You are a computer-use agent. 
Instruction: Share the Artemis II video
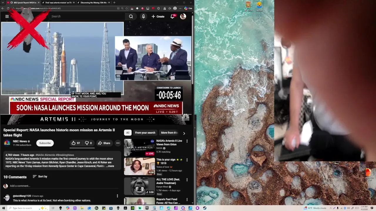[x=104, y=143]
